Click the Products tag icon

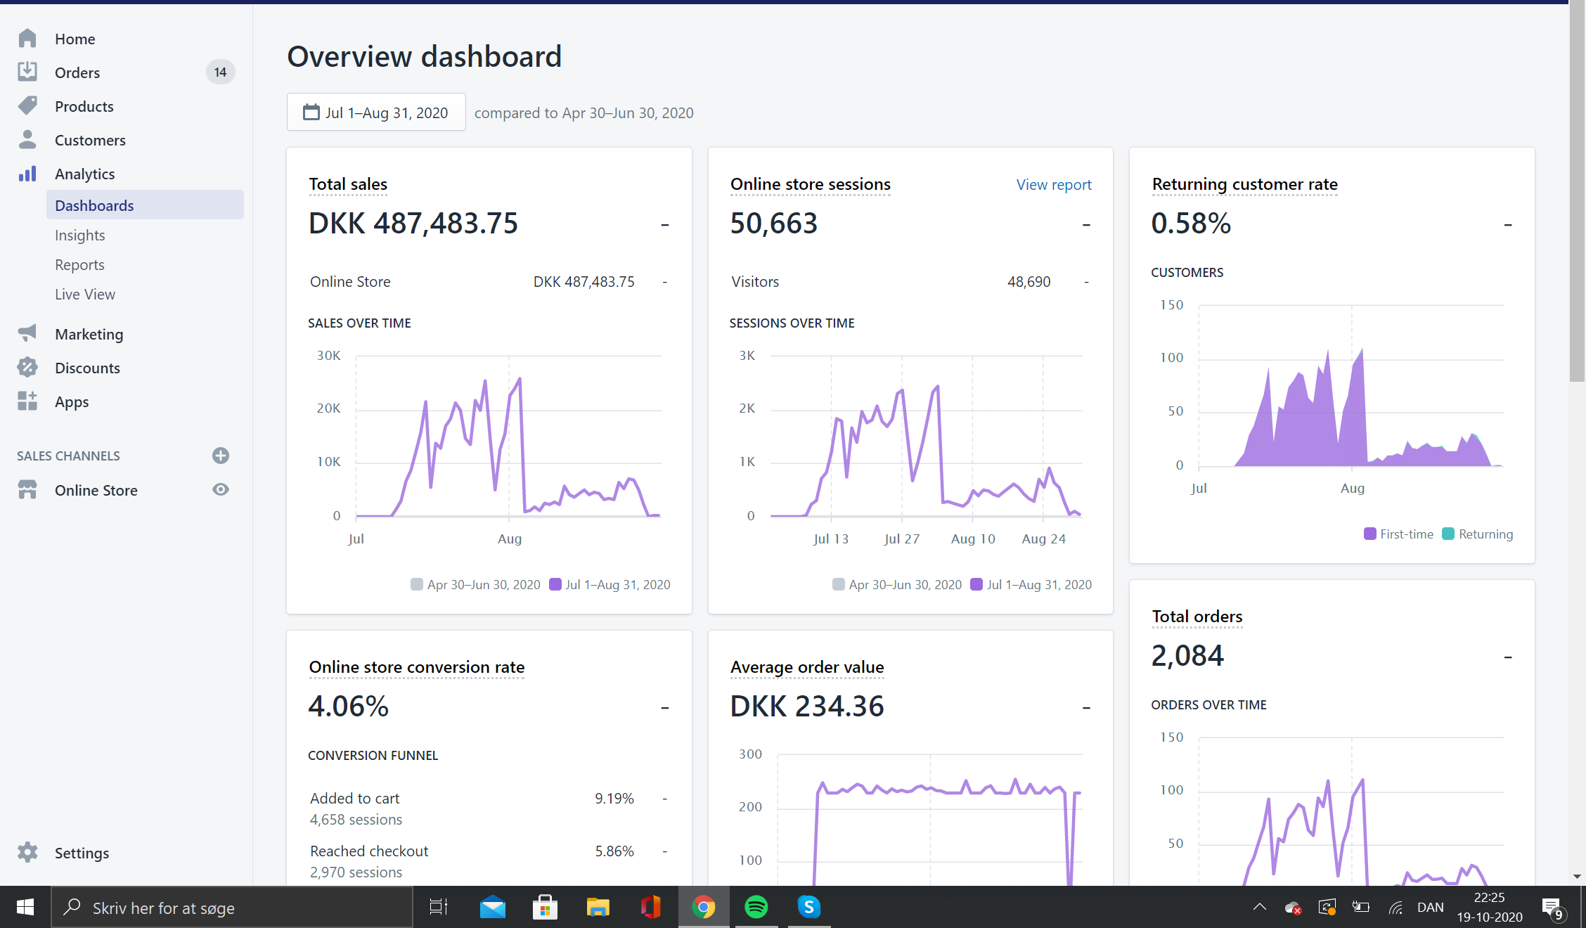[x=27, y=105]
